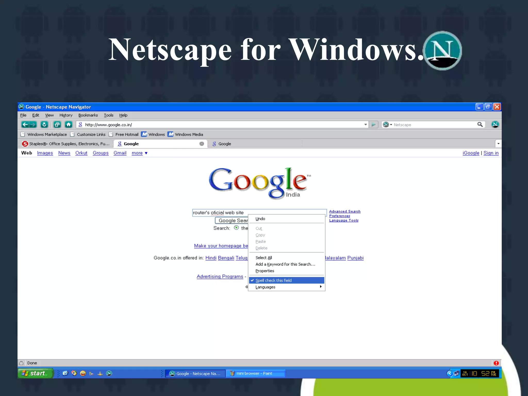Close the active Google tab
The width and height of the screenshot is (528, 396).
[202, 144]
